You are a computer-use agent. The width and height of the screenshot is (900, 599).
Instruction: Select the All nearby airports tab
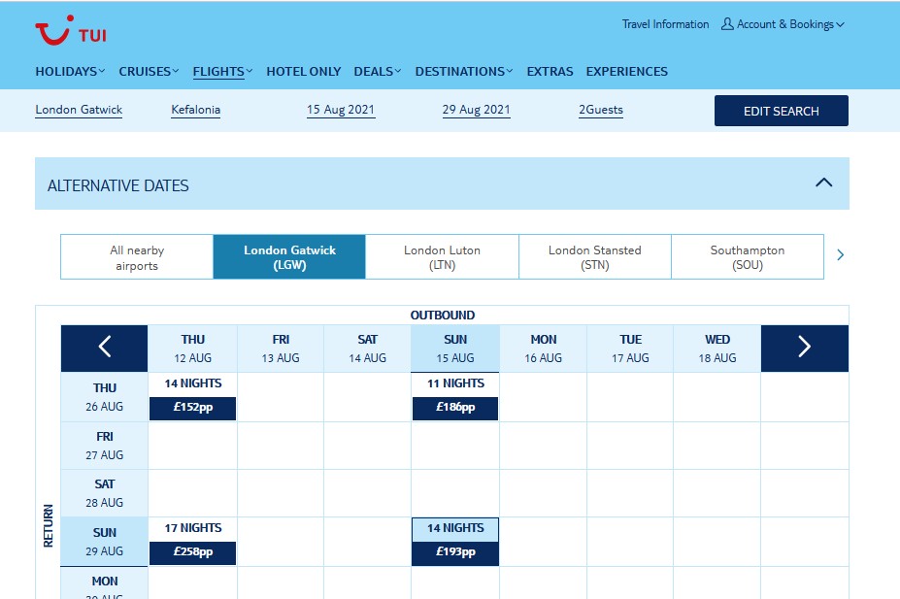click(x=137, y=257)
